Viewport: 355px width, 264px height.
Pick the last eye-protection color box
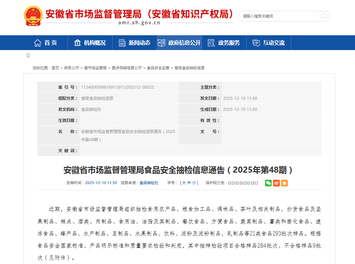256,183
